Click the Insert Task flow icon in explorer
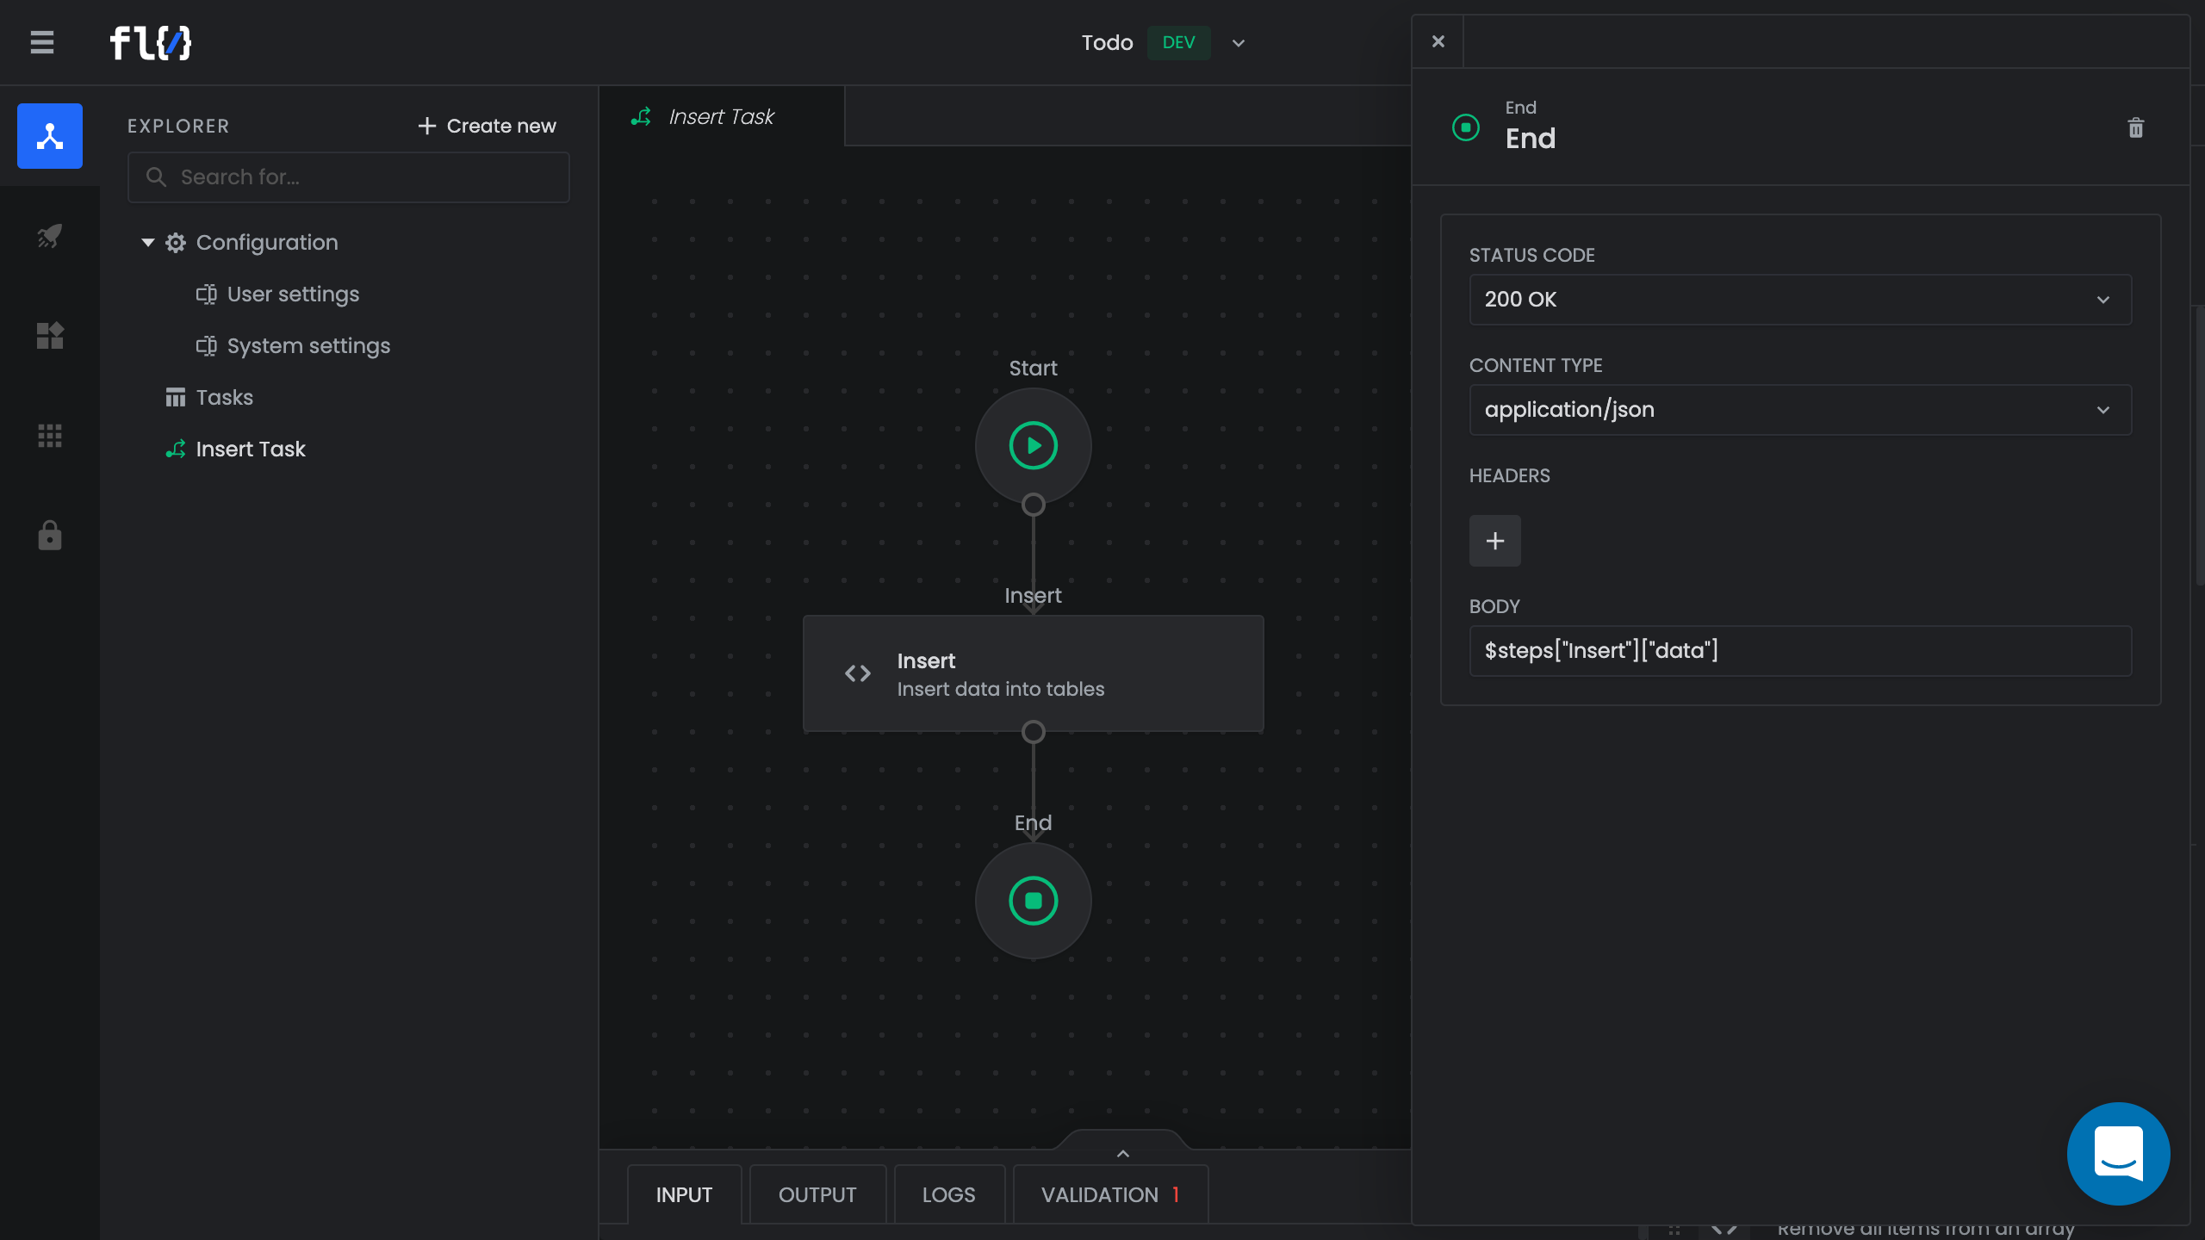The height and width of the screenshot is (1240, 2205). point(176,449)
